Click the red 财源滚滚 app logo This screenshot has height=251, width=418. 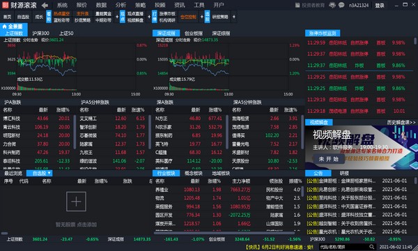[5, 5]
